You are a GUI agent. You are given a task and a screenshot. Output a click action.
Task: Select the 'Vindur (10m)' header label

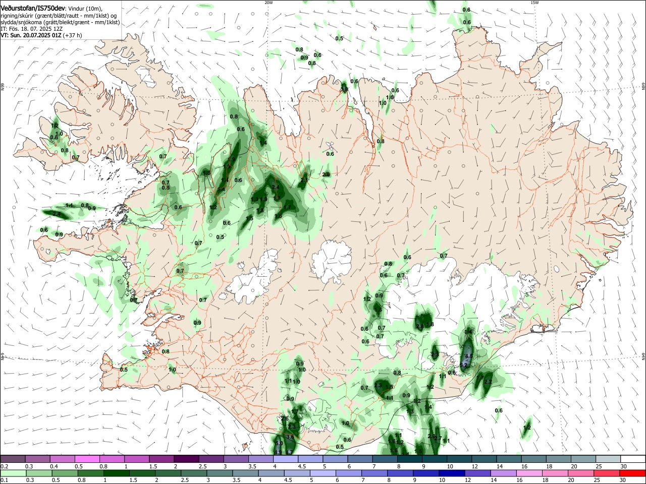(85, 8)
